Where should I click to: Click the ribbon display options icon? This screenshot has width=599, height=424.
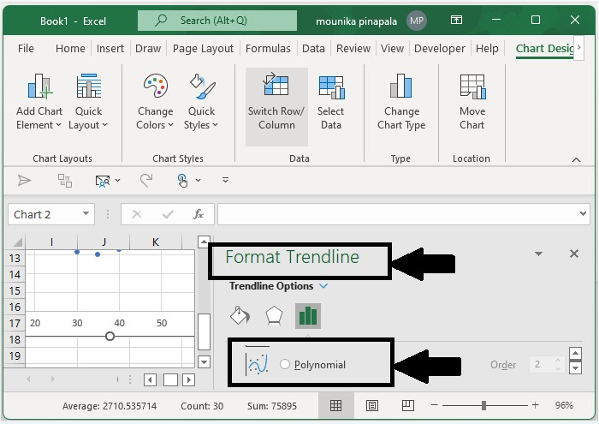point(456,20)
